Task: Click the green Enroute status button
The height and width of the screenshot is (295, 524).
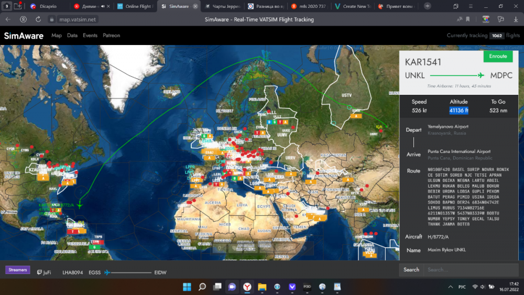Action: point(497,57)
